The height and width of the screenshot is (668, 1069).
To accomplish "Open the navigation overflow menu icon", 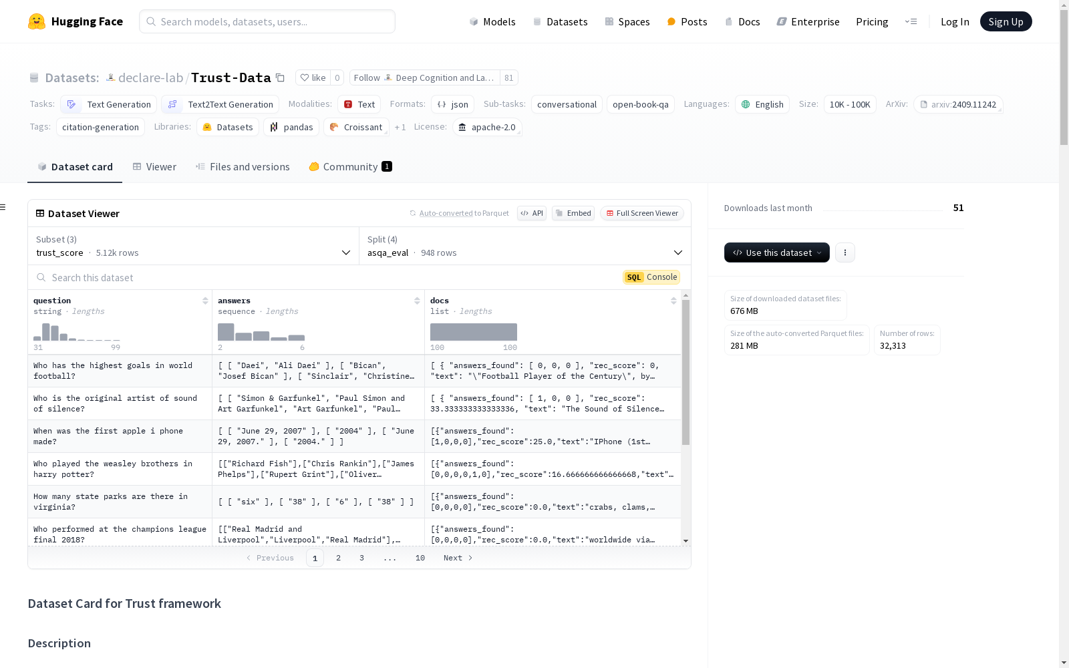I will (911, 21).
